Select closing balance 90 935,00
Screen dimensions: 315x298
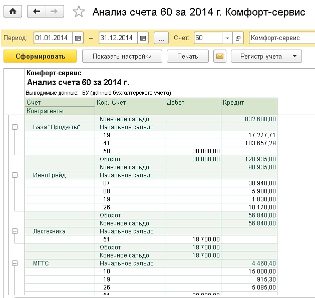pos(249,167)
